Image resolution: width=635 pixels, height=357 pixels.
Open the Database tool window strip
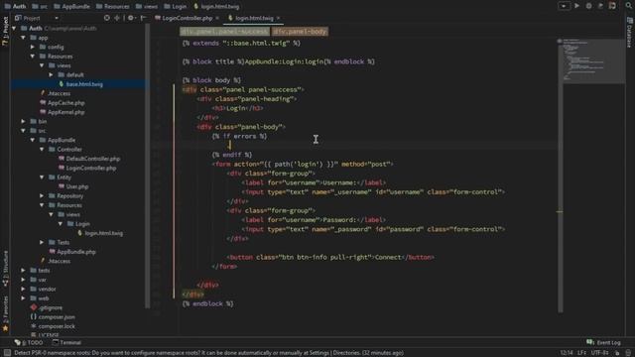pos(629,33)
